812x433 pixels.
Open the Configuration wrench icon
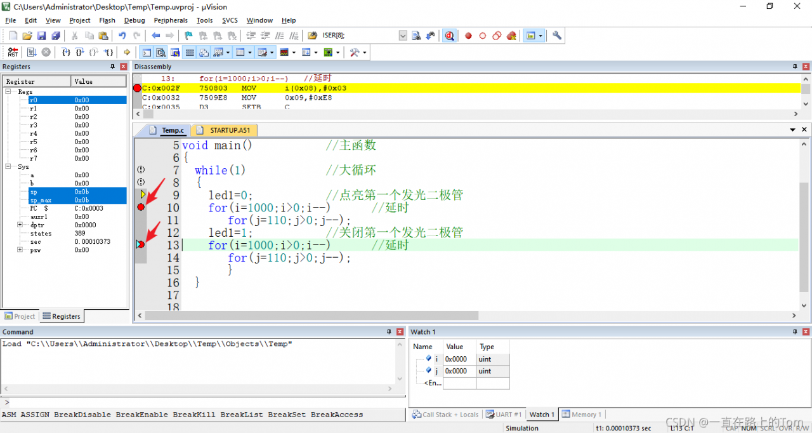(x=557, y=36)
